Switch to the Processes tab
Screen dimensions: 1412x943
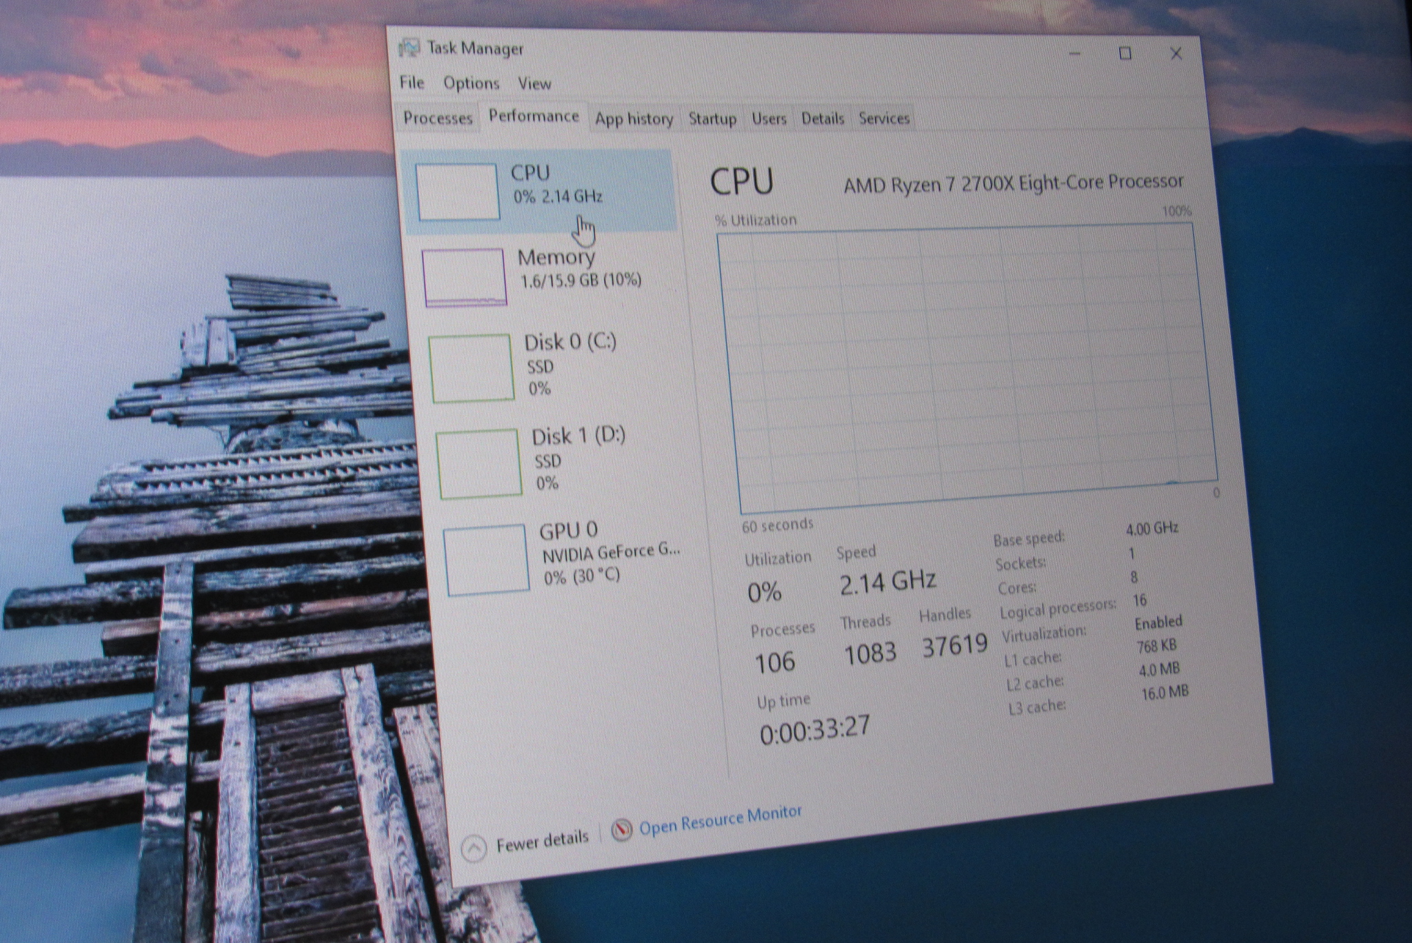coord(438,118)
